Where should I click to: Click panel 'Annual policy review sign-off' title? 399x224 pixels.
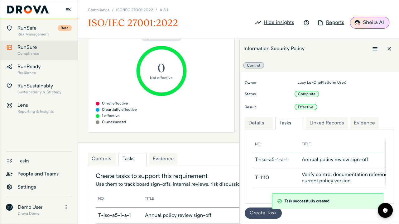click(x=335, y=160)
